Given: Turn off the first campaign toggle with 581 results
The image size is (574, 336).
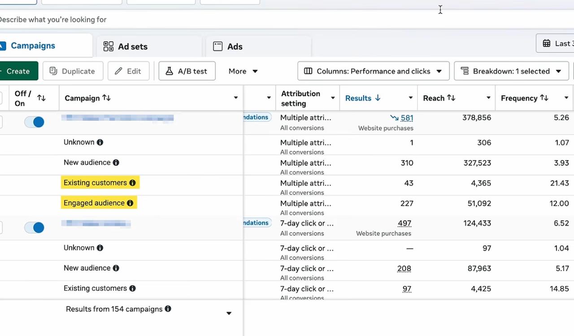Looking at the screenshot, I should pos(34,122).
